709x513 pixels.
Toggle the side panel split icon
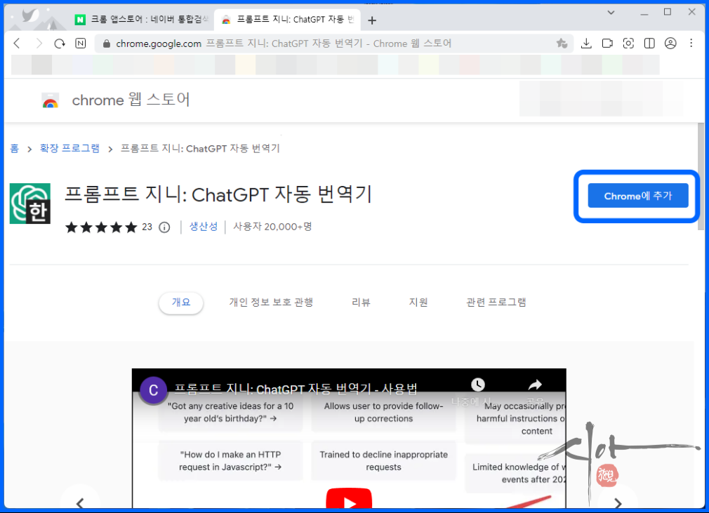pyautogui.click(x=649, y=44)
